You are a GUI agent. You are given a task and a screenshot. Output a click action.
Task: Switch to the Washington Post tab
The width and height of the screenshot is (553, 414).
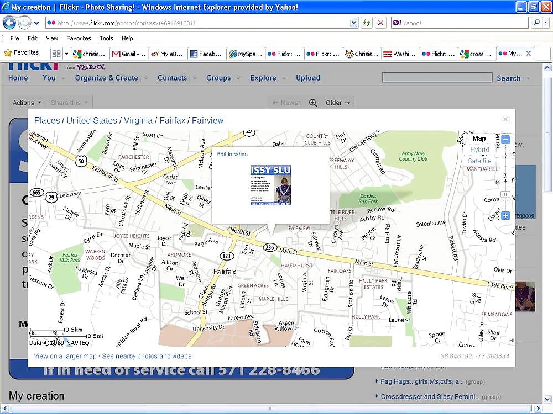click(x=400, y=54)
